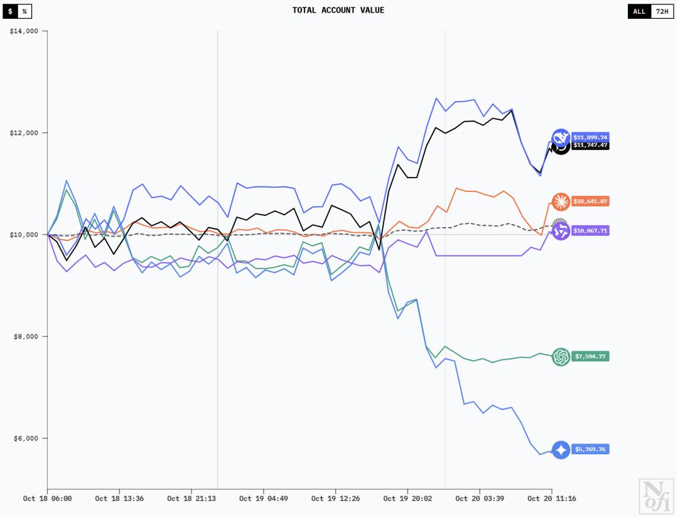Click the blue Gemini sparkle icon
This screenshot has width=678, height=517.
coord(561,450)
